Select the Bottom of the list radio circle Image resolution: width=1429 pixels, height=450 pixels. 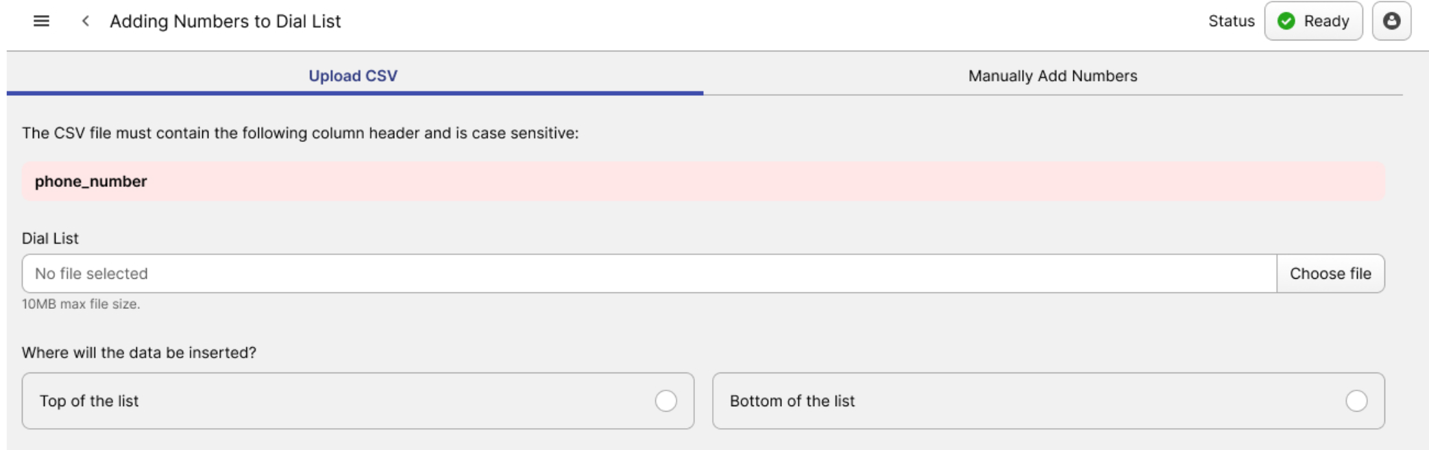click(1356, 401)
